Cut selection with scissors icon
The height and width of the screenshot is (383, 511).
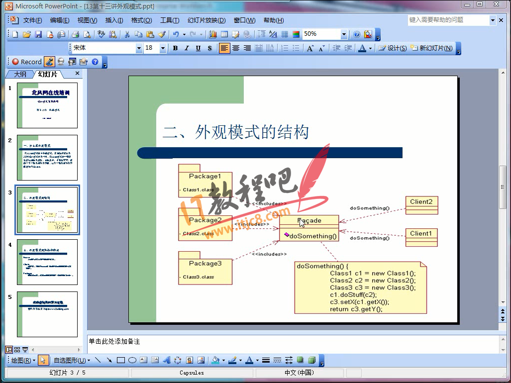127,34
